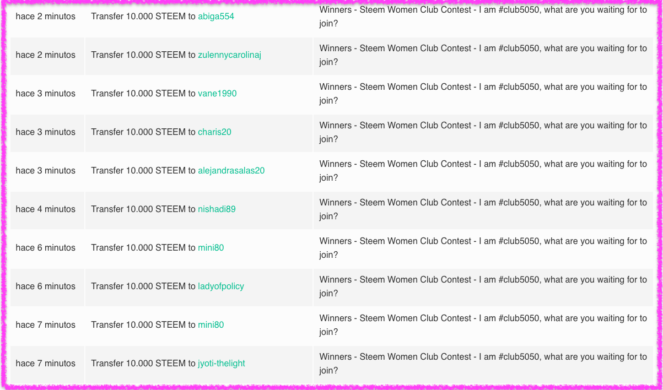This screenshot has width=663, height=390.
Task: Select the "hace 4 minutos" timestamp
Action: [46, 209]
